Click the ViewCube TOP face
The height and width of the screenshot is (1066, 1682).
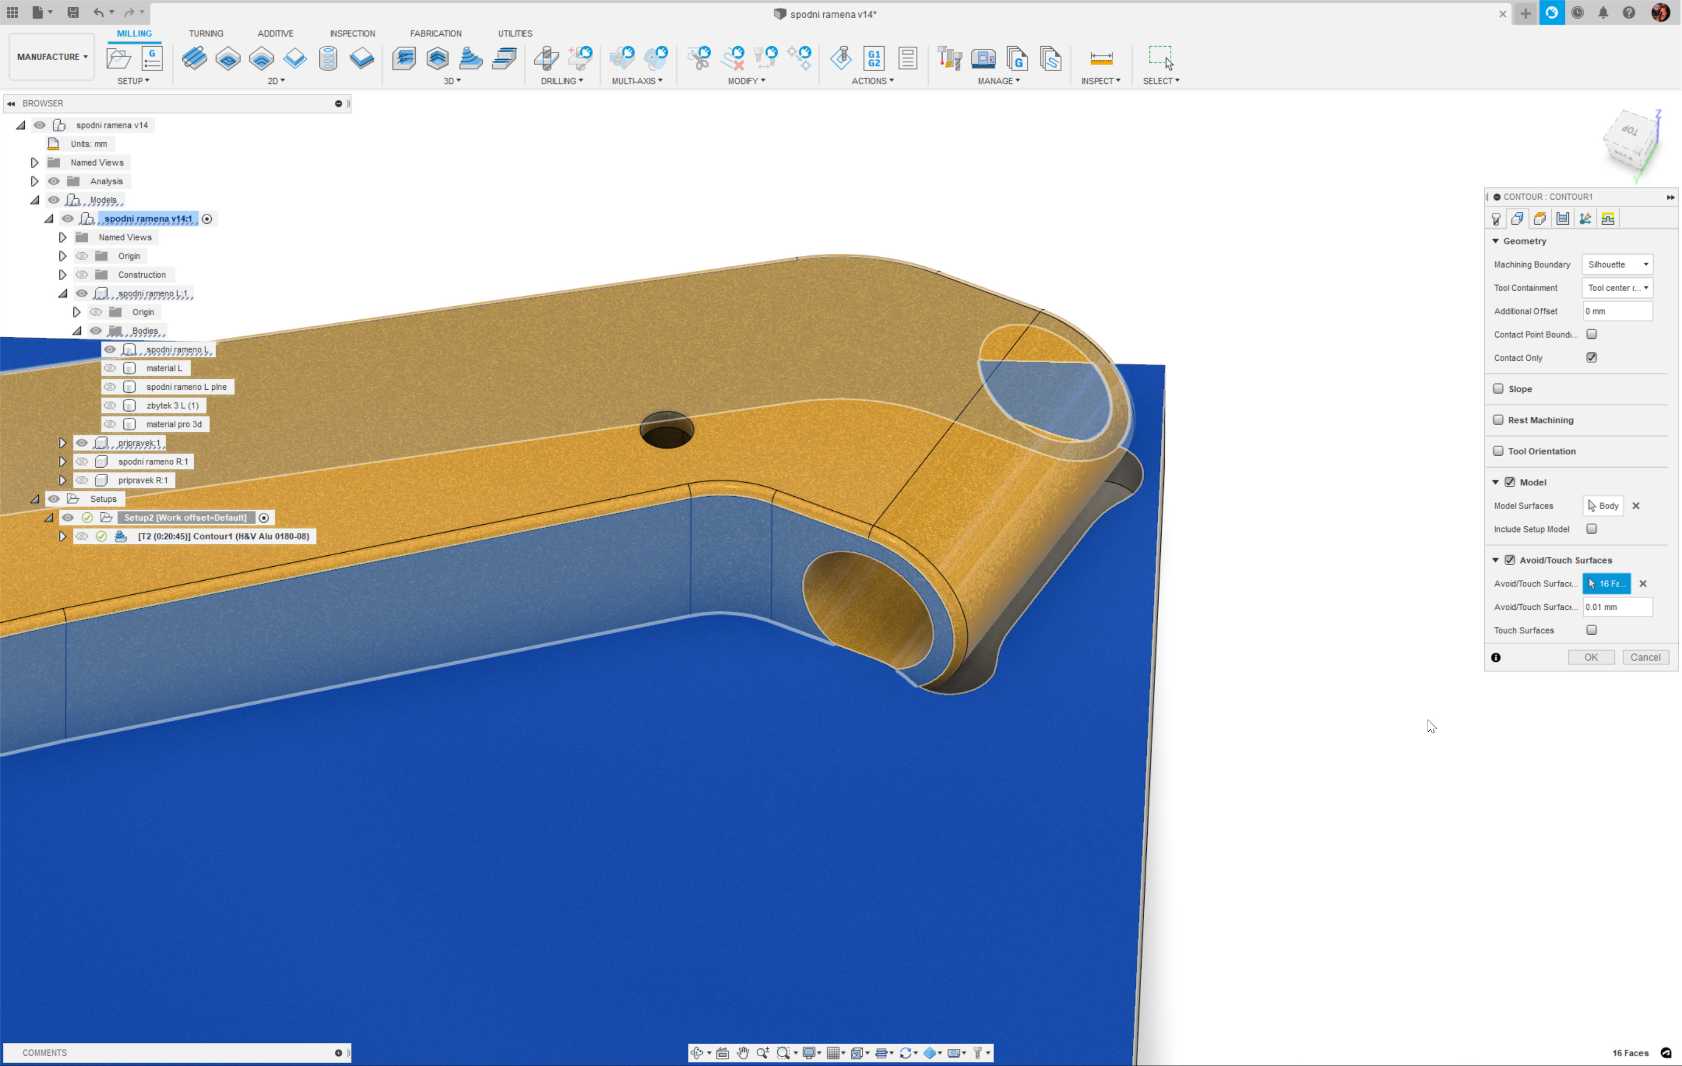1630,131
